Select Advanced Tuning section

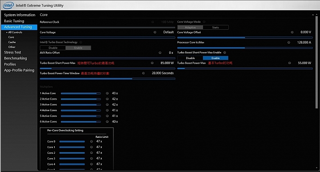19,27
